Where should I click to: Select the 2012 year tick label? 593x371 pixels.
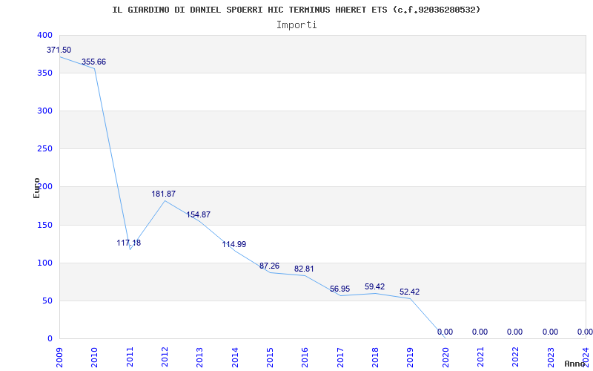pyautogui.click(x=165, y=358)
